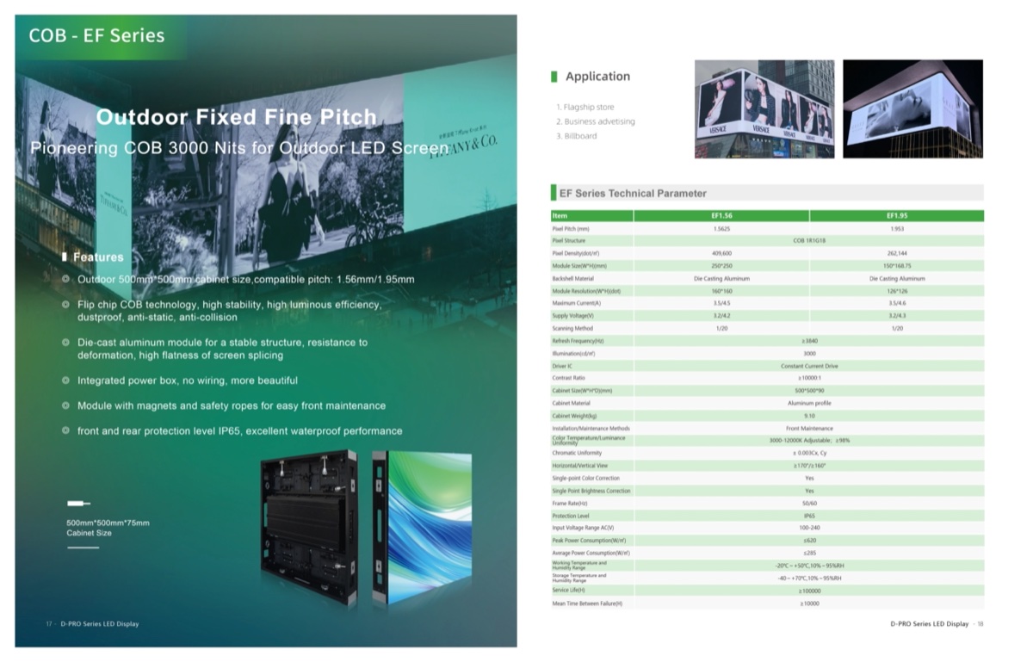The width and height of the screenshot is (1033, 662).
Task: Click the 'Front Maintenance' value
Action: [x=809, y=429]
